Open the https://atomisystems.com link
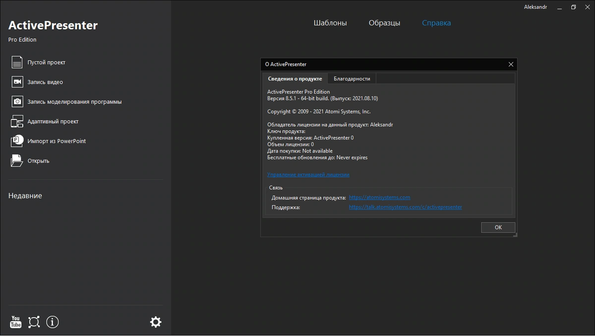The width and height of the screenshot is (595, 336). tap(379, 197)
